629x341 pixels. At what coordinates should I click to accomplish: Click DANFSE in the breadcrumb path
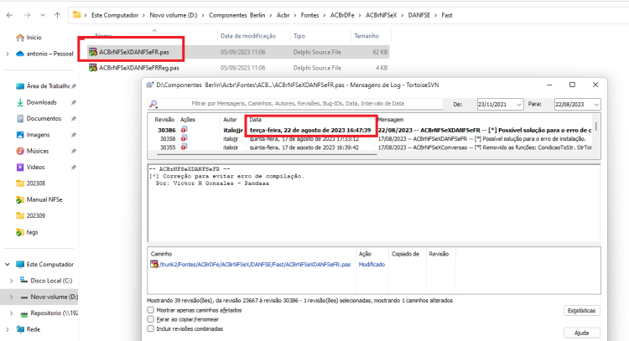pos(418,15)
